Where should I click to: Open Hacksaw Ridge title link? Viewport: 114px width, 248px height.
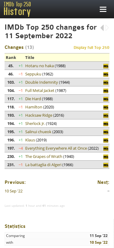point(39,115)
